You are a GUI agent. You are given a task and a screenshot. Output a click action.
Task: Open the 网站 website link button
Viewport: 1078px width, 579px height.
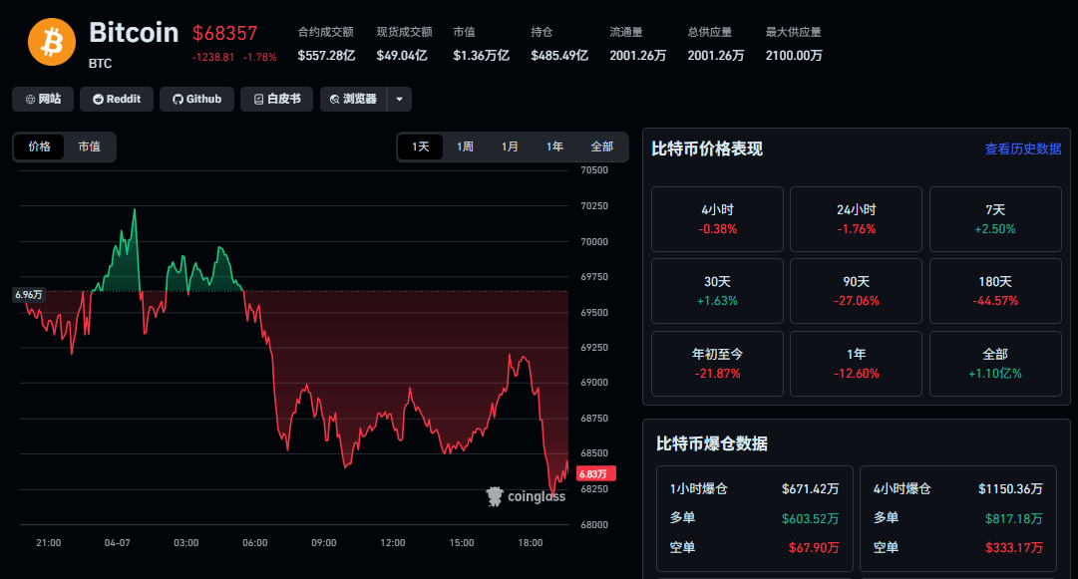[43, 99]
